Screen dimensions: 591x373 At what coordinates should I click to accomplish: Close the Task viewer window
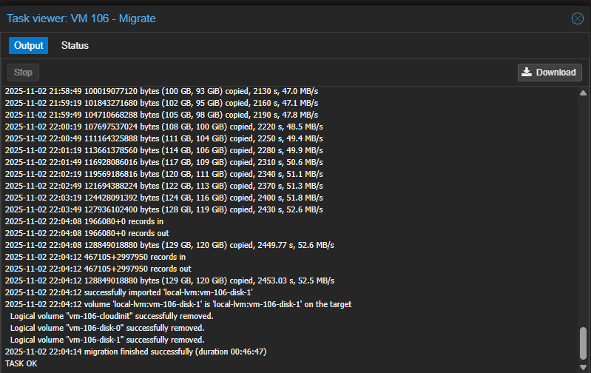[x=578, y=19]
